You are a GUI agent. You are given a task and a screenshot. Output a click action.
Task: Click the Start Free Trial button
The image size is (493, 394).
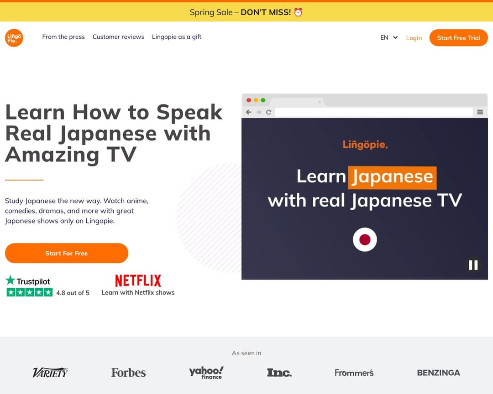458,38
